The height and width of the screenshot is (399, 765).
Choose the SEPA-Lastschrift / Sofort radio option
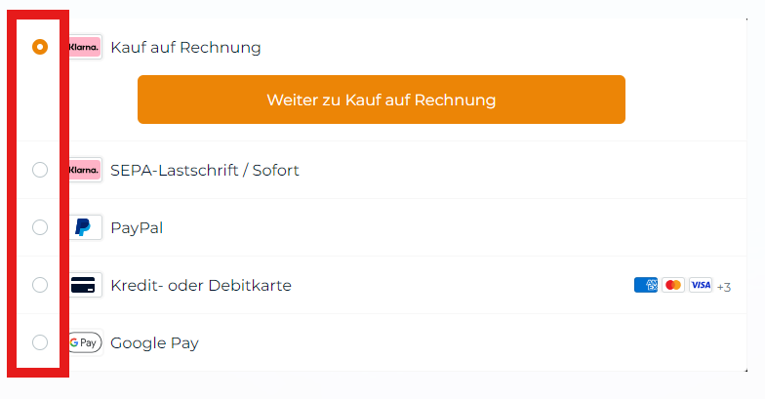coord(40,170)
